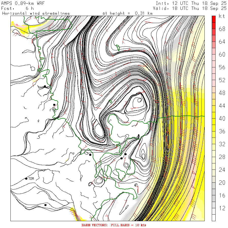Screen dimensions: 228x228
Task: Click the color bar value "24"
Action: [222, 170]
